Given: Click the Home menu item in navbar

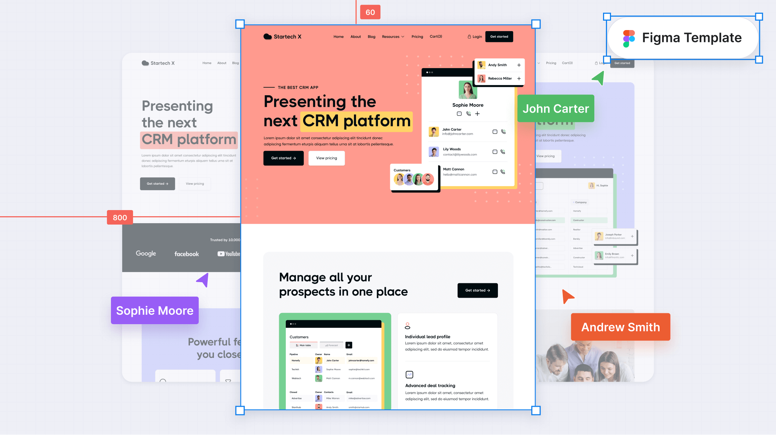Looking at the screenshot, I should point(338,37).
